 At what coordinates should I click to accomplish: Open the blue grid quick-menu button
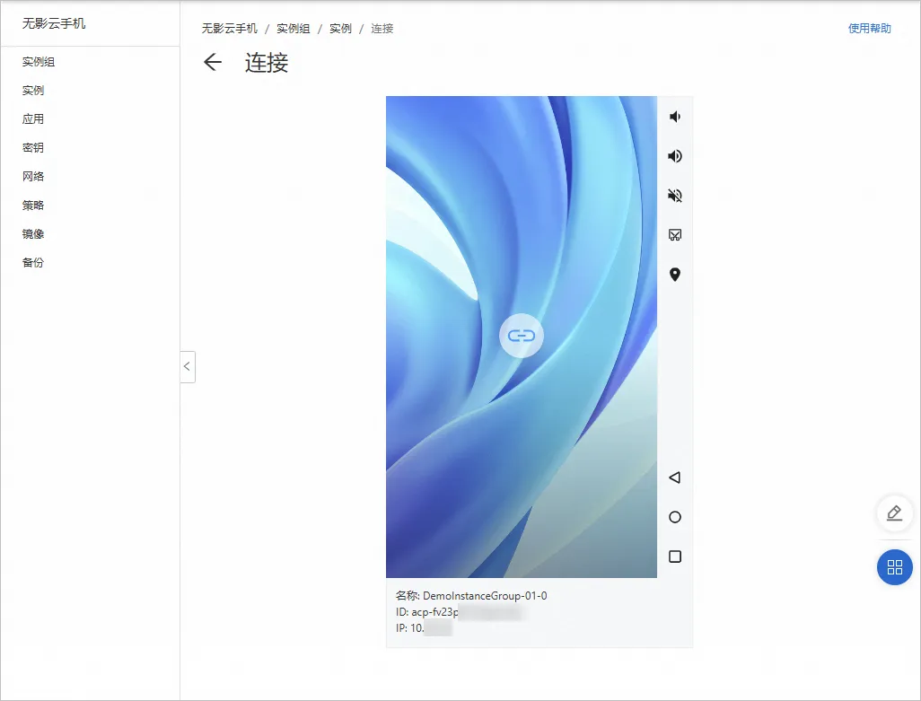point(894,567)
